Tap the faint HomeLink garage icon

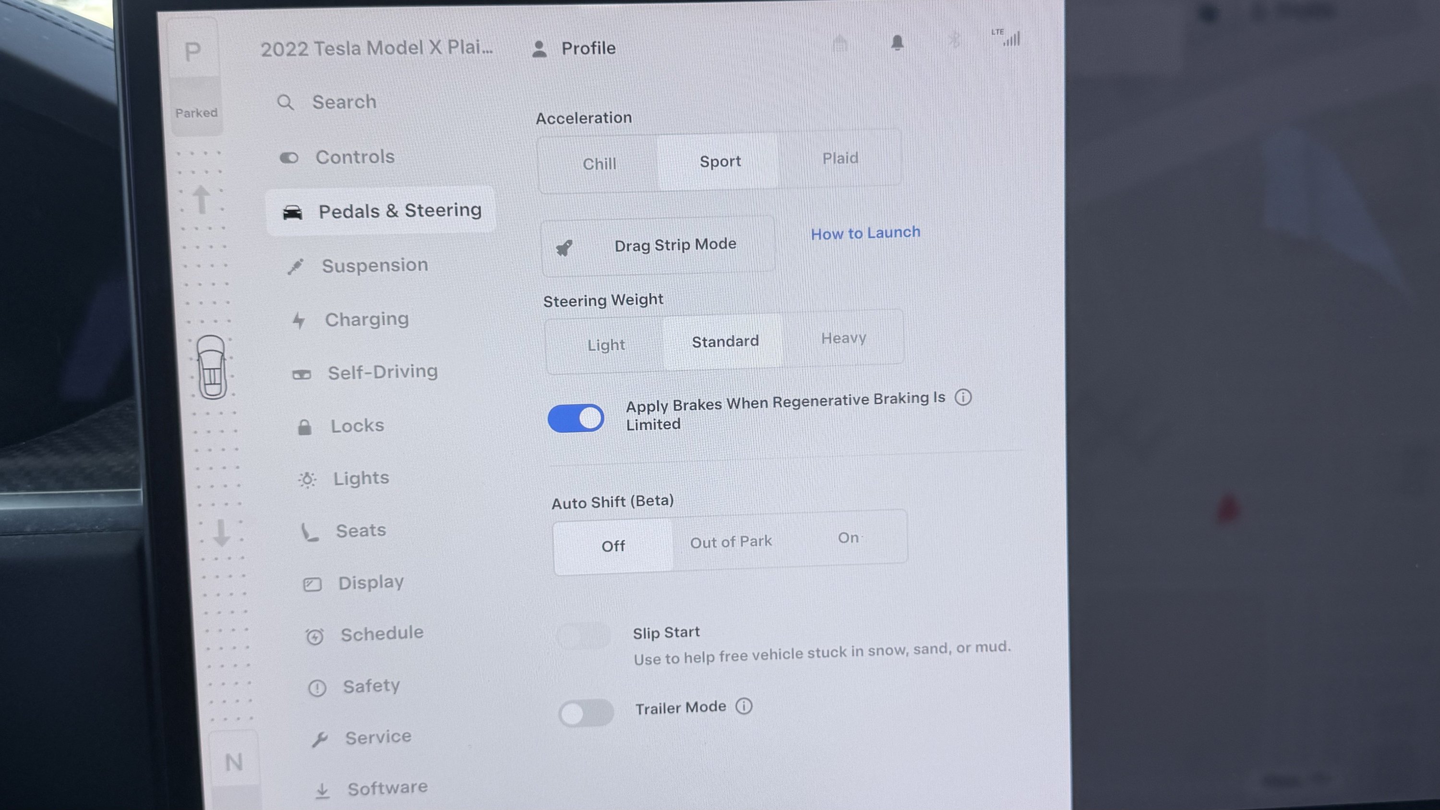840,44
